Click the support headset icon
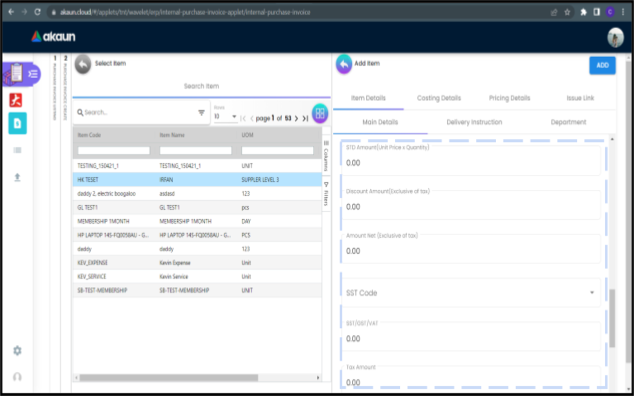 pyautogui.click(x=17, y=377)
